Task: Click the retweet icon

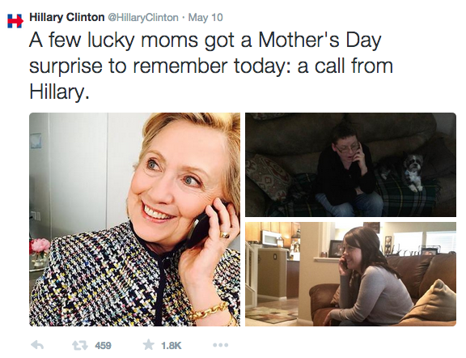Action: (80, 345)
